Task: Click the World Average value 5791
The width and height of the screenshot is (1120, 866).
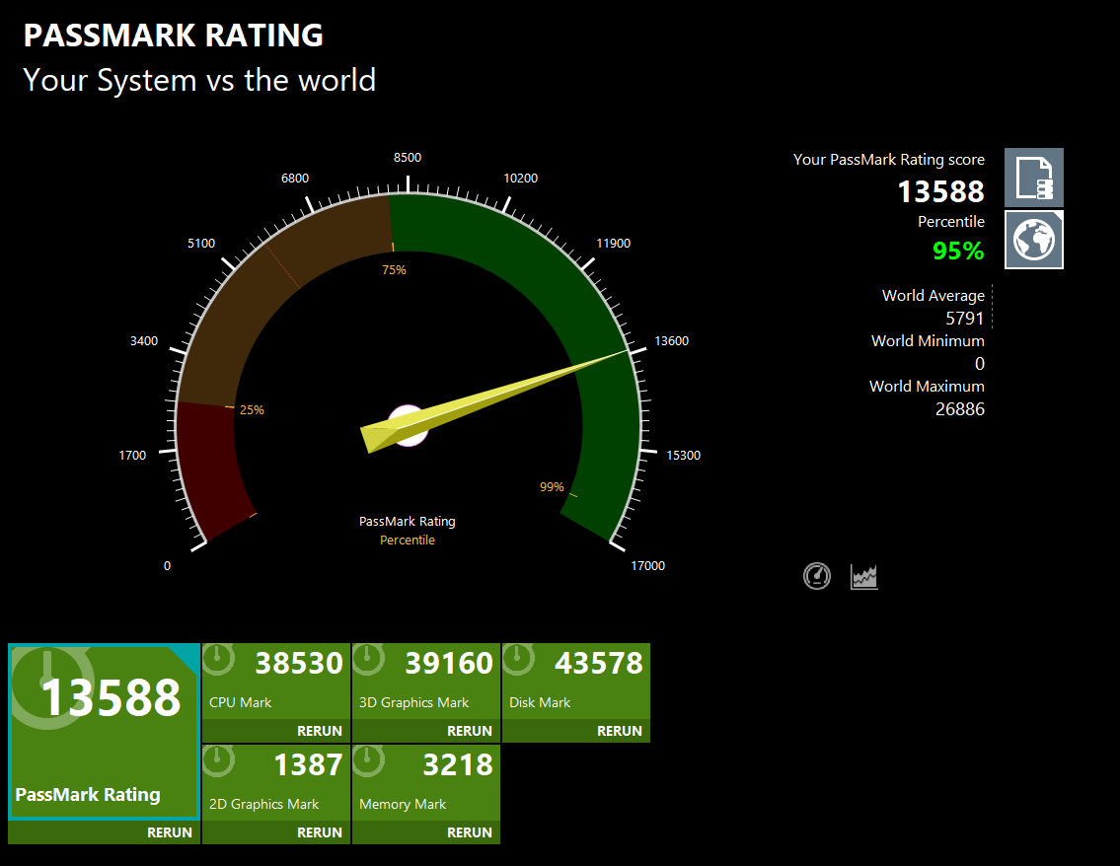Action: [x=964, y=319]
